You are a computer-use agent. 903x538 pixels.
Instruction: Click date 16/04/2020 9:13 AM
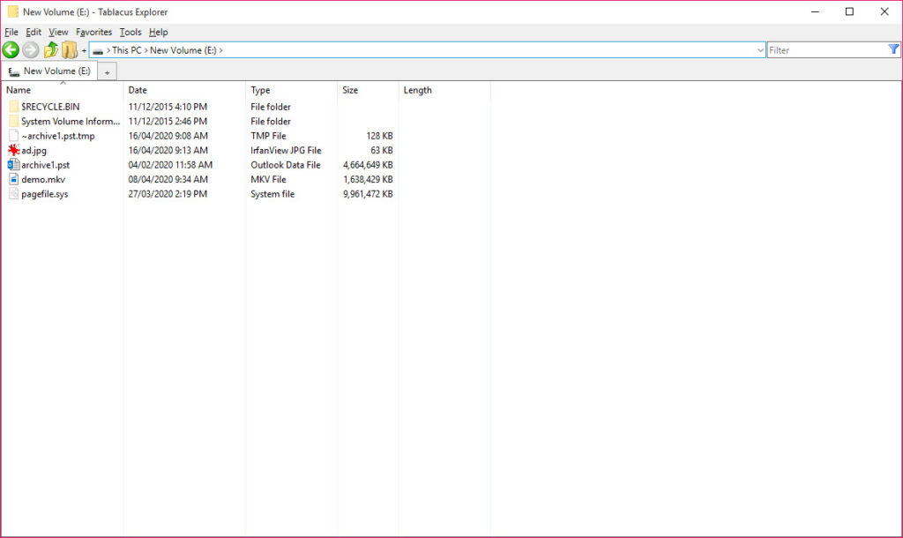[168, 150]
